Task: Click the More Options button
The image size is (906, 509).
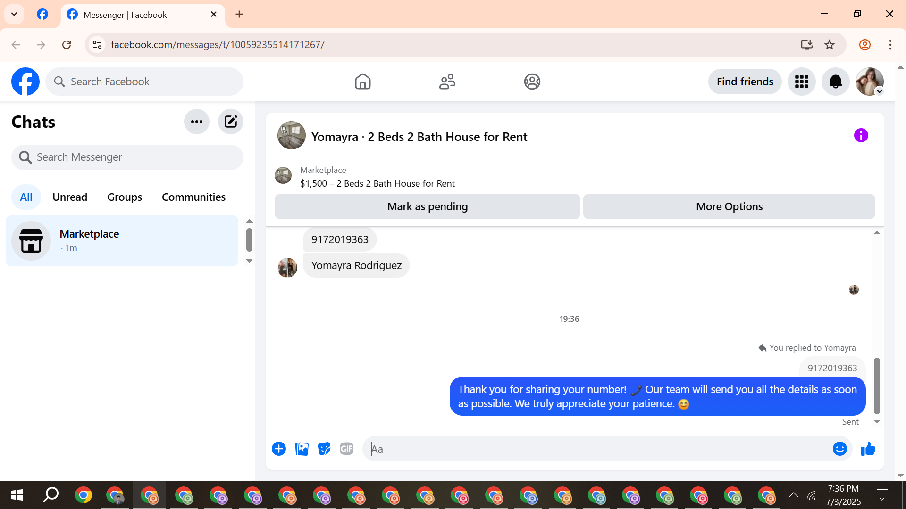Action: pyautogui.click(x=729, y=206)
